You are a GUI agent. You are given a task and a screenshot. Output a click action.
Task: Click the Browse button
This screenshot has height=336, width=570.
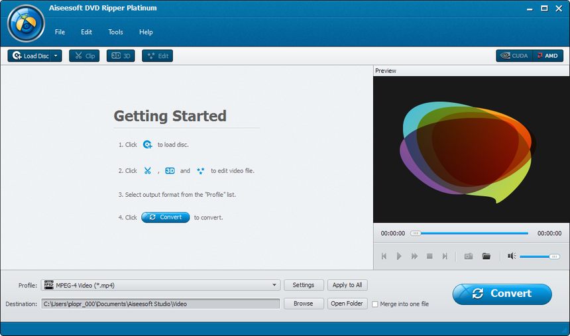[x=304, y=304]
